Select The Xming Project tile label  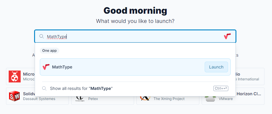[x=169, y=99]
